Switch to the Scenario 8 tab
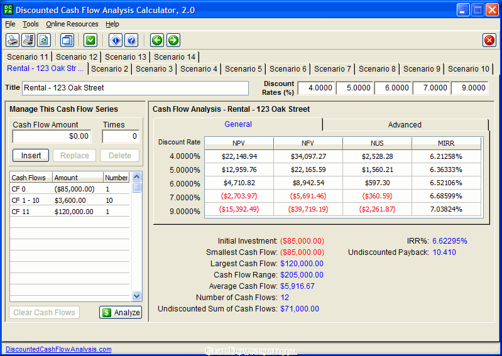Screen dimensions: 502x356 point(377,69)
